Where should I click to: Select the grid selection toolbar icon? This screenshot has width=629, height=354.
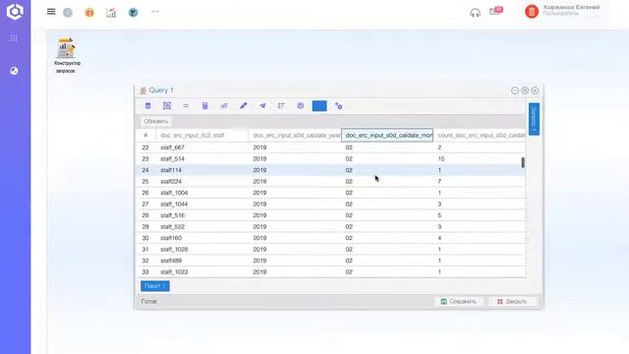(167, 106)
